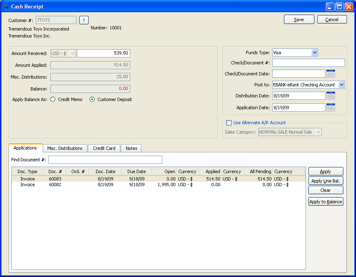356x277 pixels.
Task: Go to the Notes tab
Action: point(131,148)
